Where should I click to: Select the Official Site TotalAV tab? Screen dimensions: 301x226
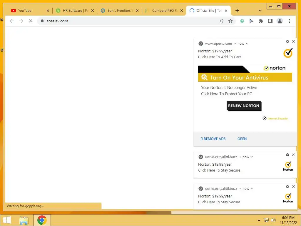208,11
